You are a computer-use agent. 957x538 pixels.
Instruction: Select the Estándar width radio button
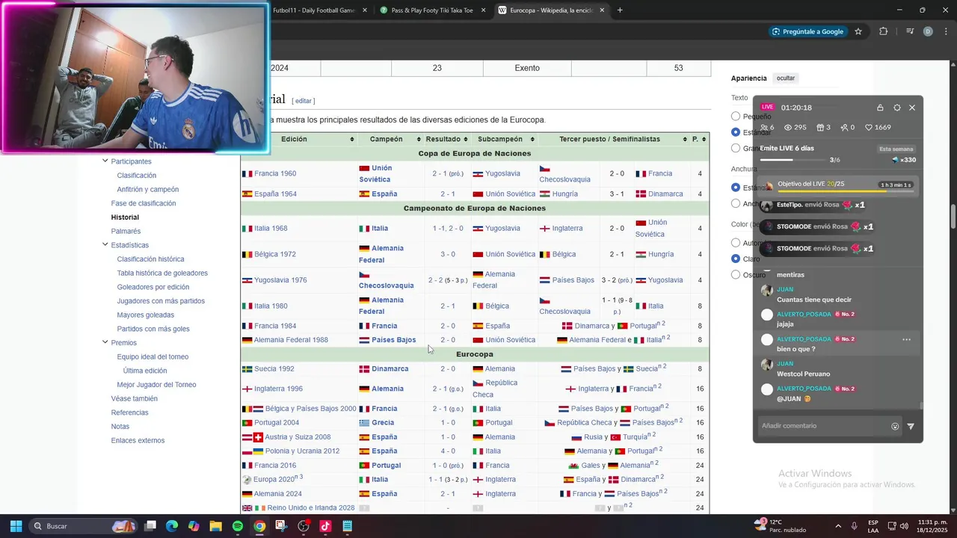tap(736, 188)
